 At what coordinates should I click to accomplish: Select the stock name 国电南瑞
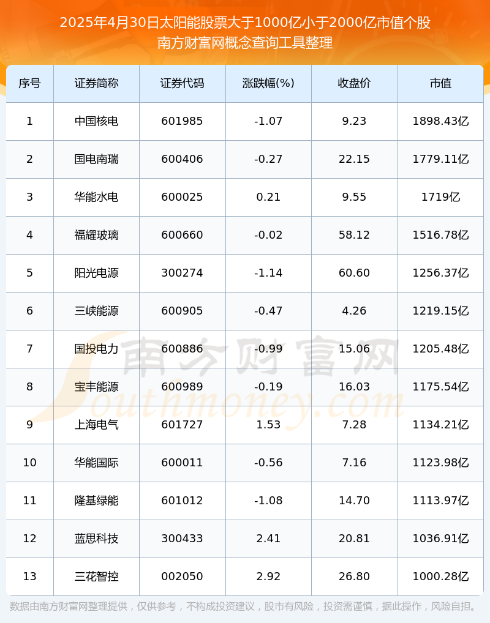[97, 159]
